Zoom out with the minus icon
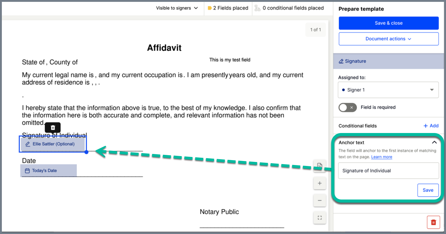This screenshot has height=234, width=446. click(x=320, y=200)
